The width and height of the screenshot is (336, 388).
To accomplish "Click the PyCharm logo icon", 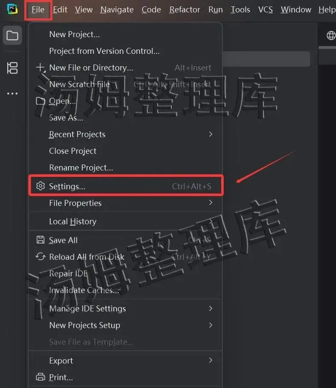I will (x=12, y=9).
